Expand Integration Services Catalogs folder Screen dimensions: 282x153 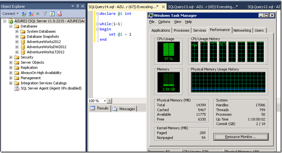[11, 83]
